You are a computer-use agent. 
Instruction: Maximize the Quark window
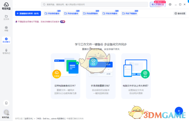tap(180, 4)
